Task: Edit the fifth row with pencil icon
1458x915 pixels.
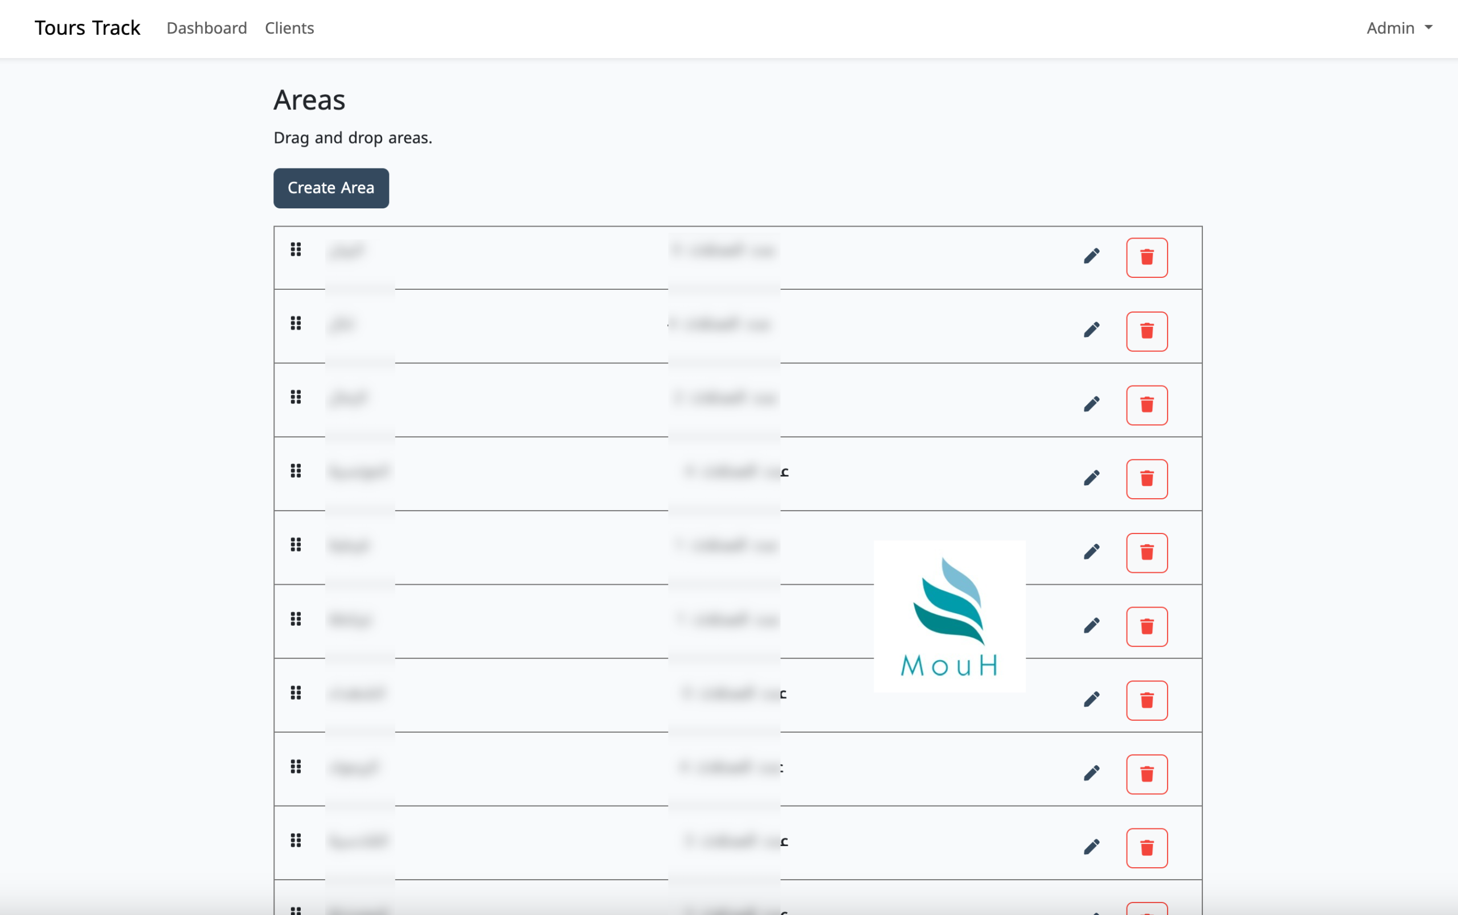Action: click(1091, 551)
